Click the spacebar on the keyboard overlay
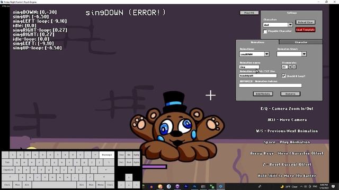The width and height of the screenshot is (339, 190). pos(54,185)
